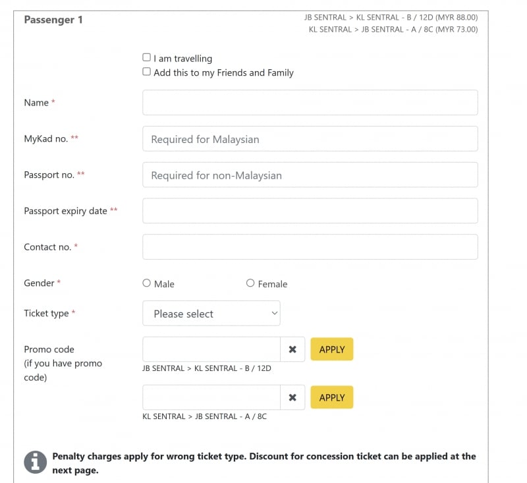Click the penalty charges info icon
This screenshot has width=527, height=483.
click(35, 462)
